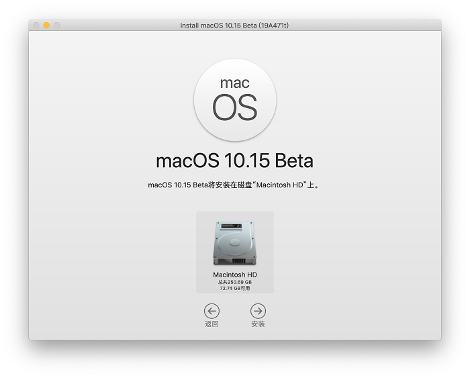Image resolution: width=470 pixels, height=378 pixels.
Task: Click the left-arrow back icon
Action: tap(211, 311)
